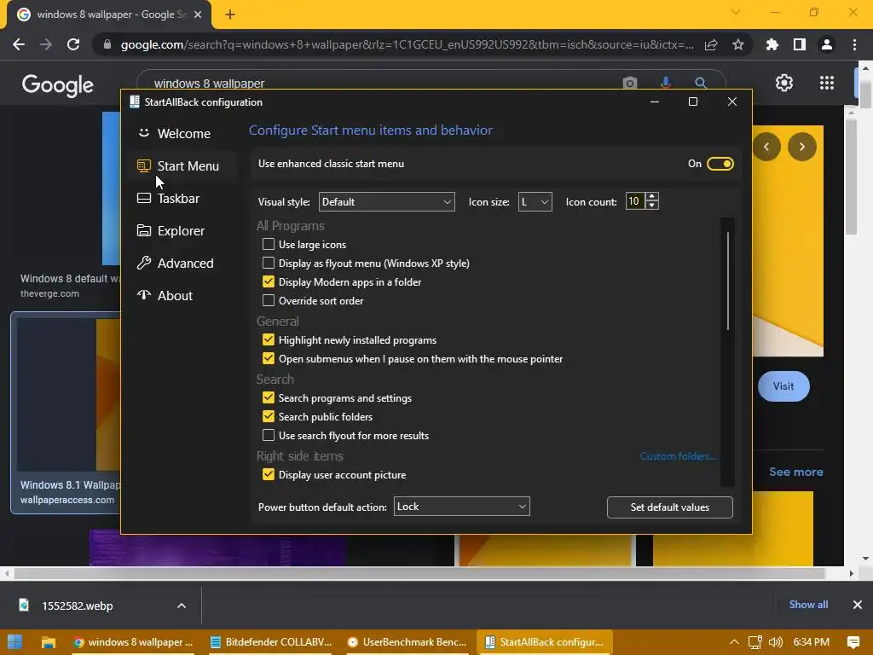Enable Use large icons checkbox

(x=269, y=244)
